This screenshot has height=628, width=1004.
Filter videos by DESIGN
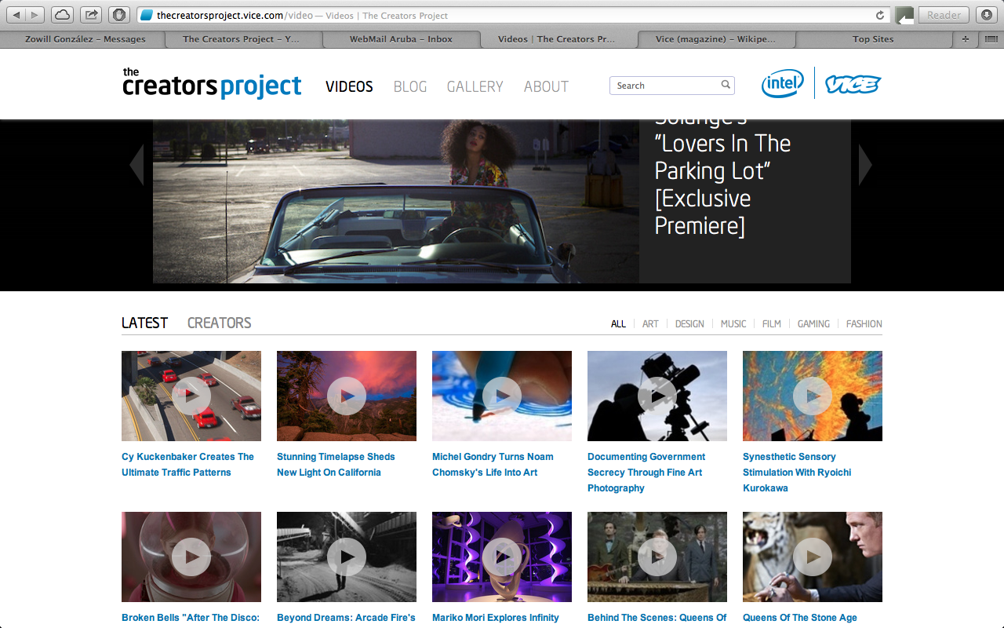pos(689,323)
